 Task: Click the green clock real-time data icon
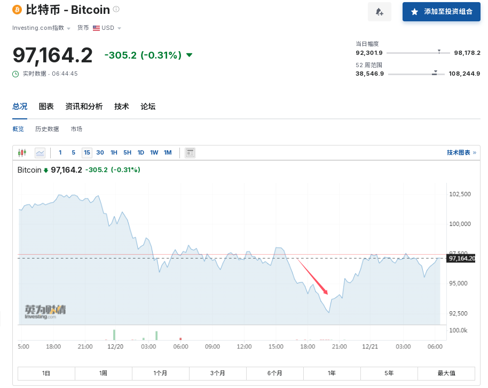16,74
